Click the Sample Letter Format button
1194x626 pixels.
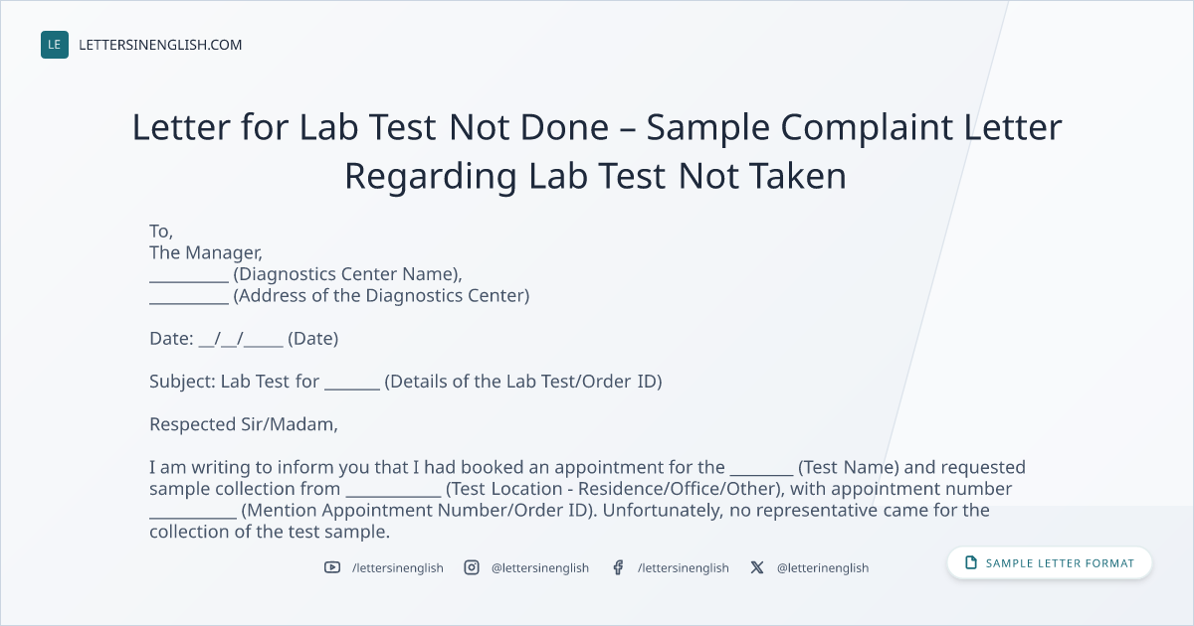1050,563
